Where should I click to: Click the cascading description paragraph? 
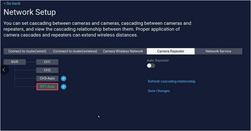(x=97, y=29)
